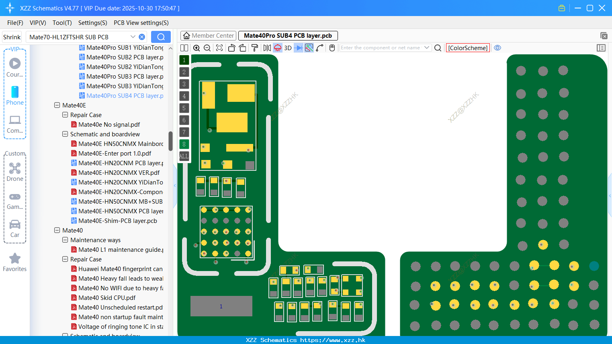Image resolution: width=612 pixels, height=344 pixels.
Task: Select the Car category
Action: [x=15, y=229]
